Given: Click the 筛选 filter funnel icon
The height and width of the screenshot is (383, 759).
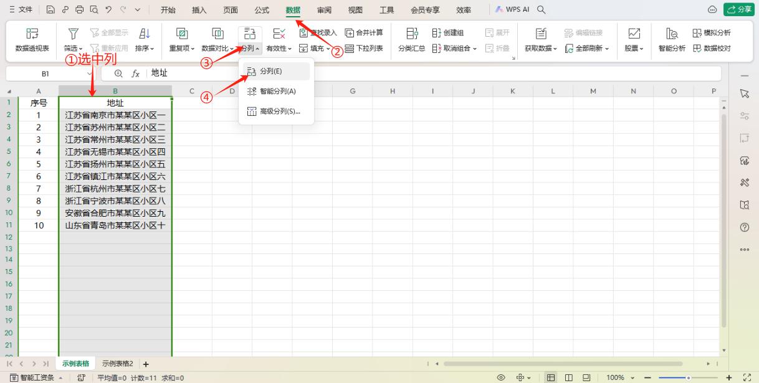Looking at the screenshot, I should [x=73, y=34].
